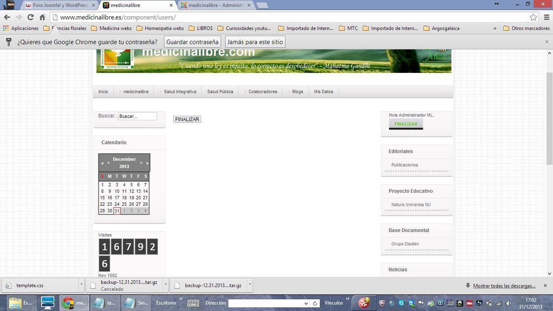Open options arrow for template.css download
Screen dimensions: 553x311
(x=81, y=284)
